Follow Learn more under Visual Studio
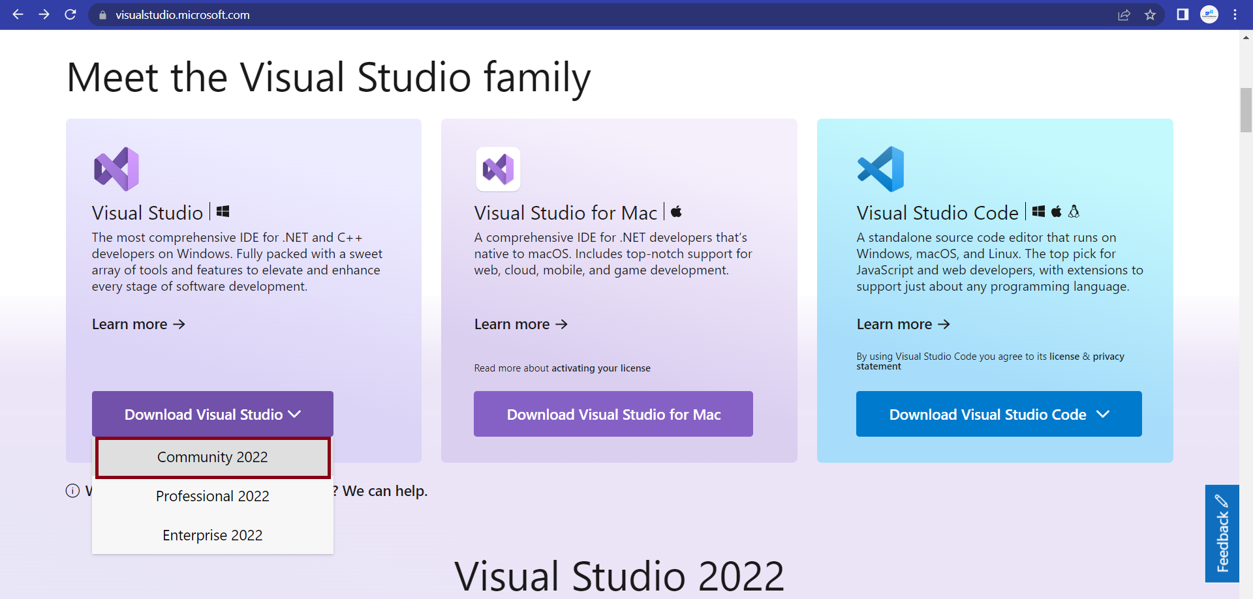 click(138, 324)
